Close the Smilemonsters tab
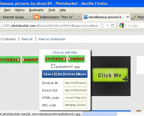 (x=79, y=17)
